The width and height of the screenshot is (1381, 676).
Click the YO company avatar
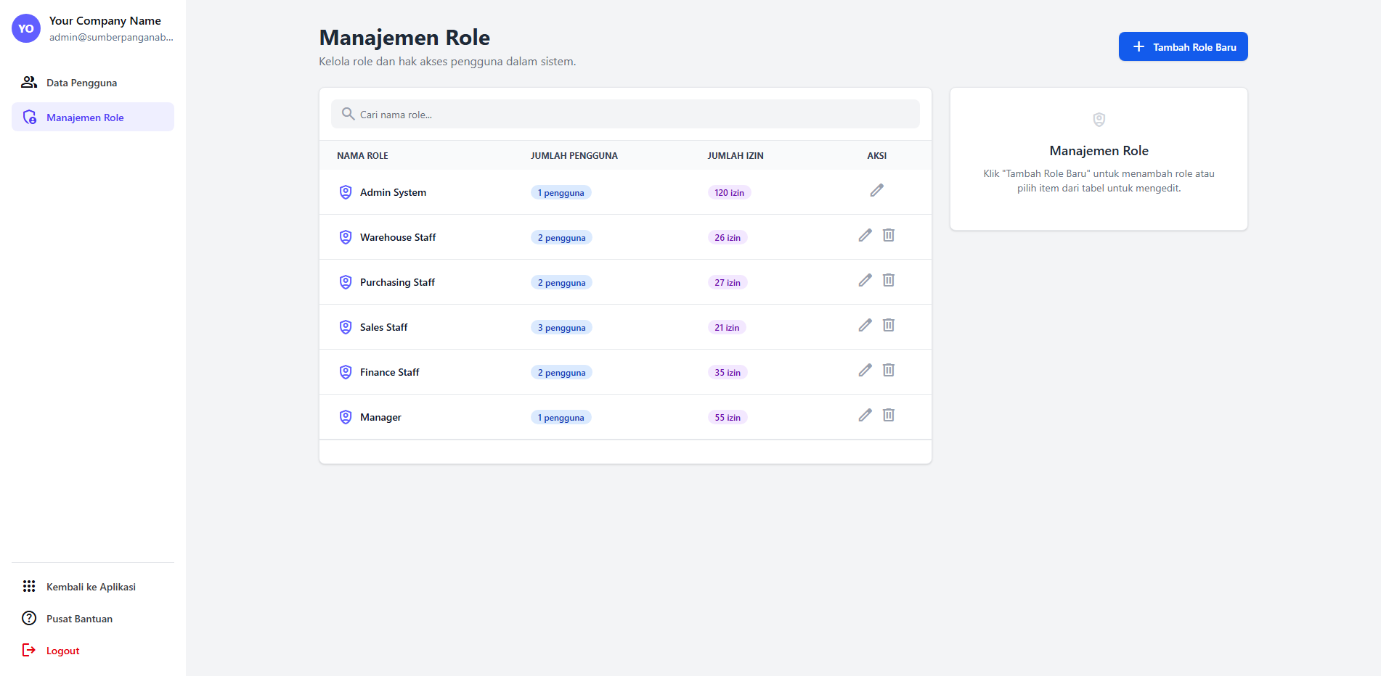pos(26,29)
